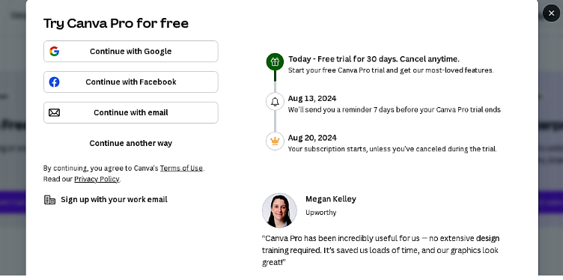Click the Aug 20, 2024 subscription heading
The height and width of the screenshot is (280, 563).
point(312,138)
